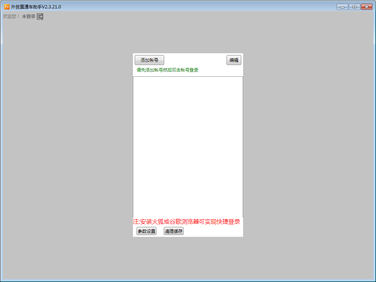The width and height of the screenshot is (376, 282).
Task: Select the 未登录 status text
Action: [29, 17]
